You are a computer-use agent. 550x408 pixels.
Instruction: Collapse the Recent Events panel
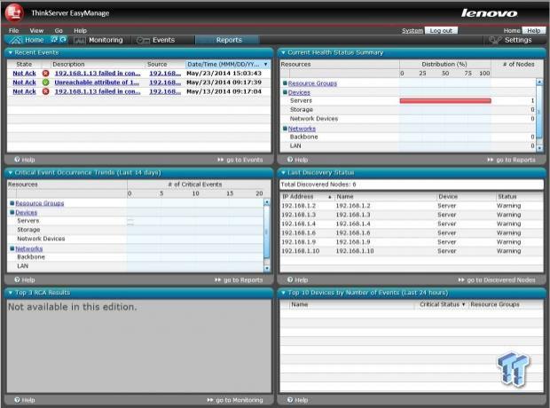pos(10,52)
